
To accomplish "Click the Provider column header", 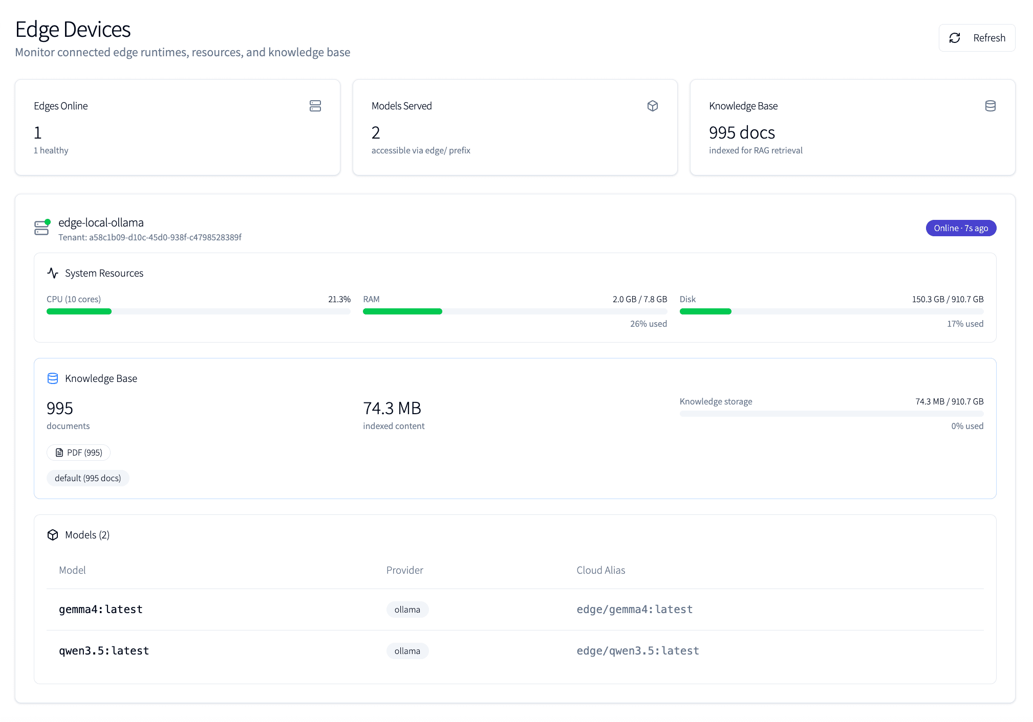I will tap(405, 570).
